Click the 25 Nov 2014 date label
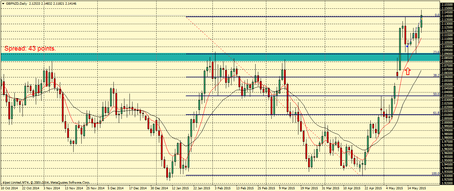454x191 pixels. click(95, 188)
